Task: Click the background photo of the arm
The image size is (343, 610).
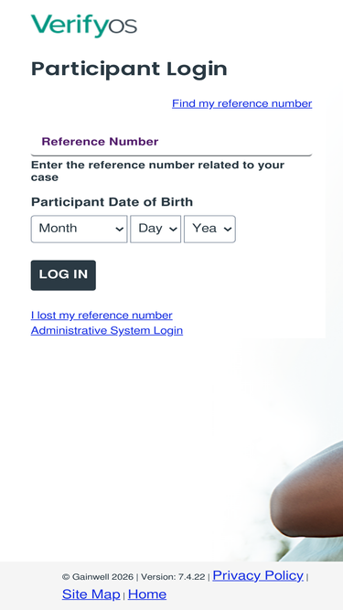Action: pyautogui.click(x=307, y=492)
